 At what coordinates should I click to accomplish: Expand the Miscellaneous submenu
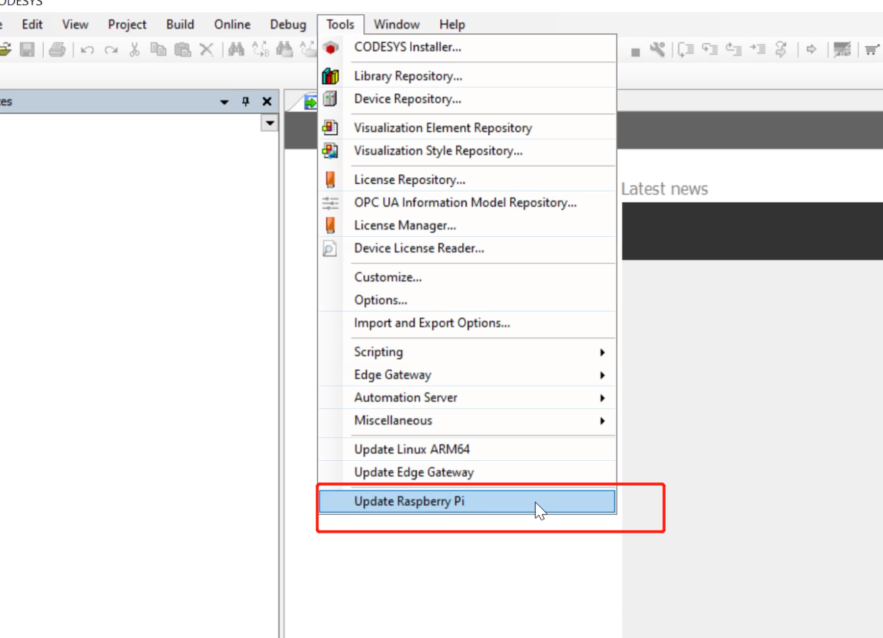[x=467, y=420]
